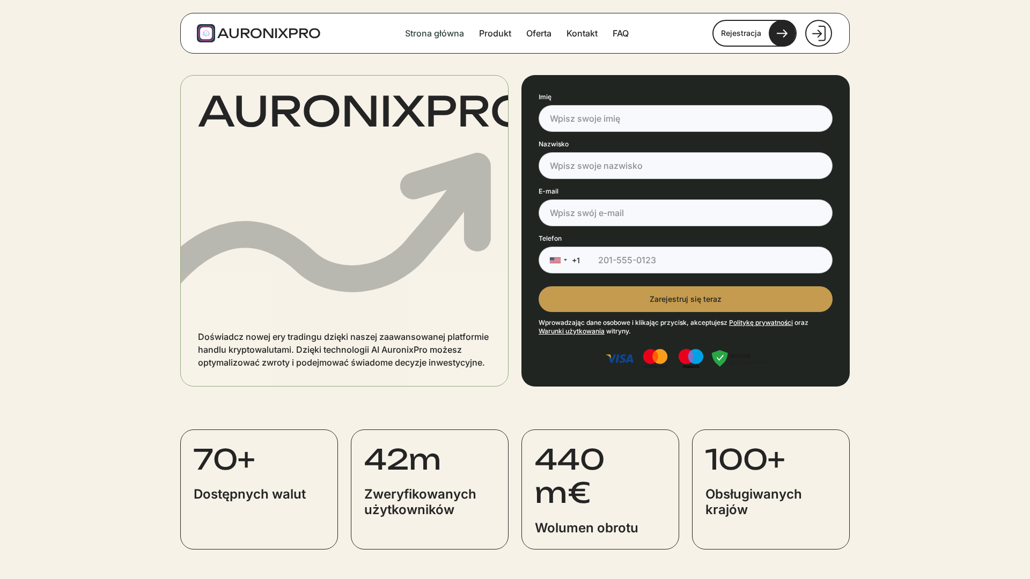Image resolution: width=1030 pixels, height=579 pixels.
Task: Click the 440 m€ Wolumen obrotu card
Action: [600, 489]
